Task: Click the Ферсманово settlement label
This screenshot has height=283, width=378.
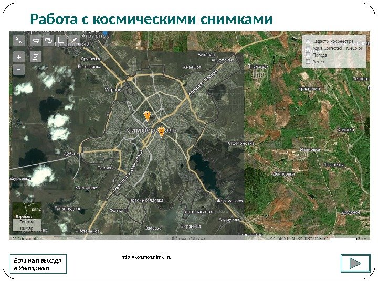Action: click(230, 201)
